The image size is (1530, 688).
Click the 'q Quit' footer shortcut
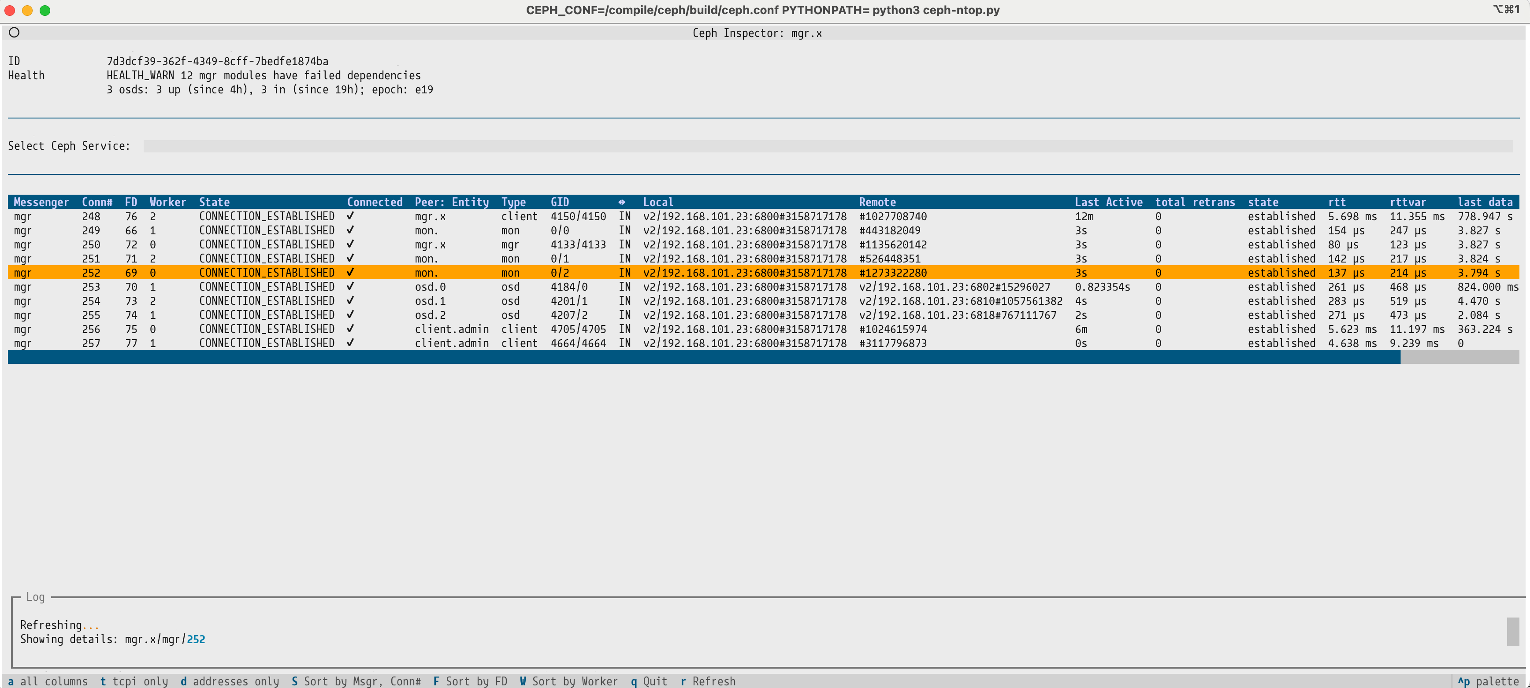(649, 681)
